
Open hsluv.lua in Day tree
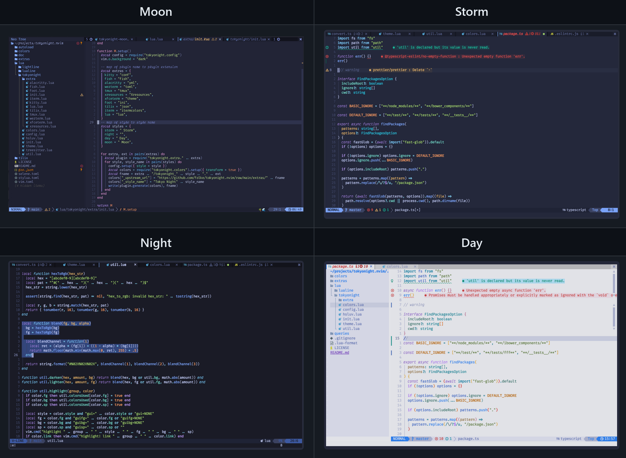coord(350,315)
